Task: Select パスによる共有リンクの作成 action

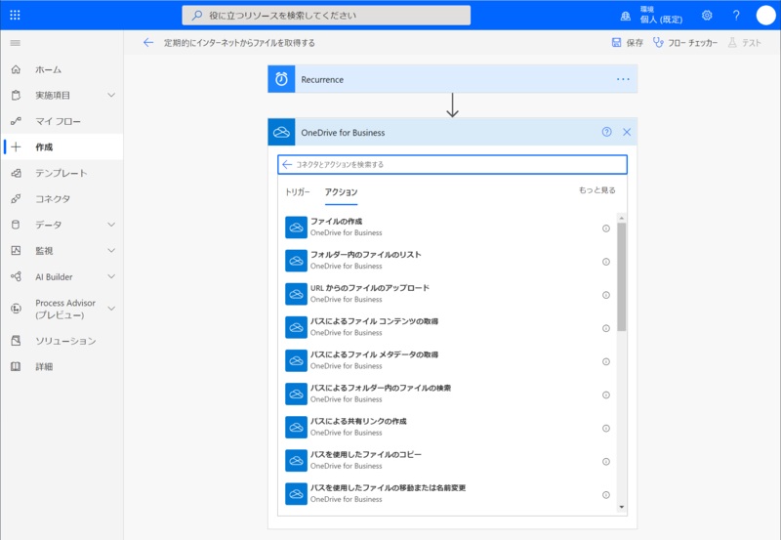Action: coord(447,428)
